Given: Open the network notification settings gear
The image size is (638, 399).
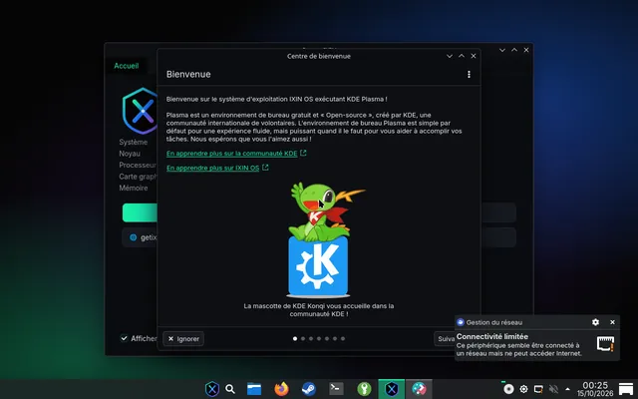Looking at the screenshot, I should point(595,322).
